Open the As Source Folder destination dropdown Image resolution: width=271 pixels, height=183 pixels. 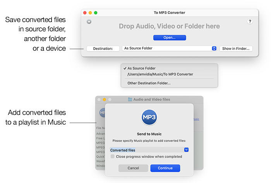(x=170, y=48)
